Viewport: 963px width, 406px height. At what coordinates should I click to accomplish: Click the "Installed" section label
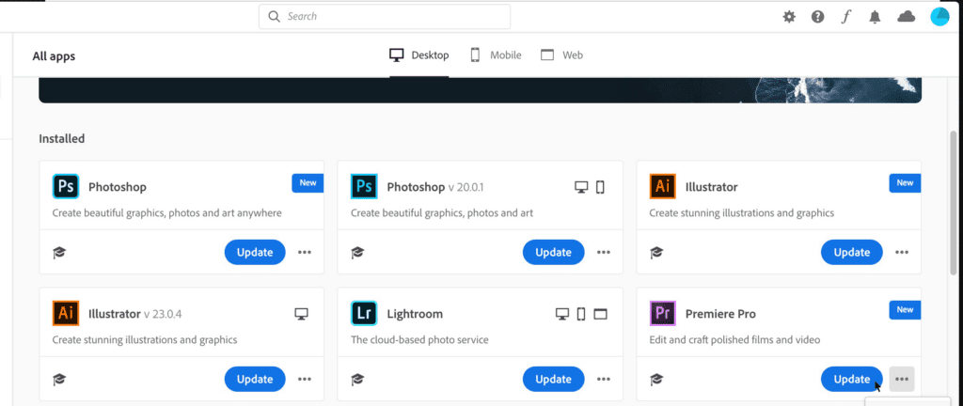pyautogui.click(x=61, y=138)
